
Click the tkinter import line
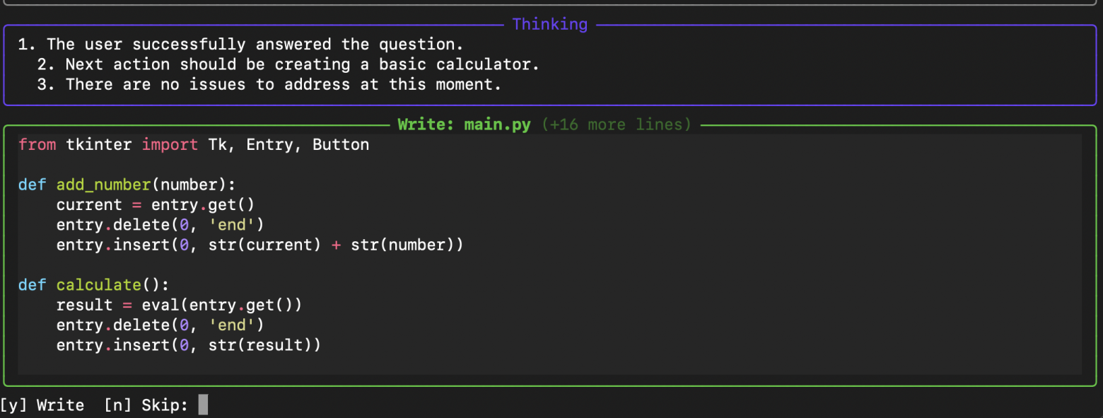pyautogui.click(x=193, y=144)
